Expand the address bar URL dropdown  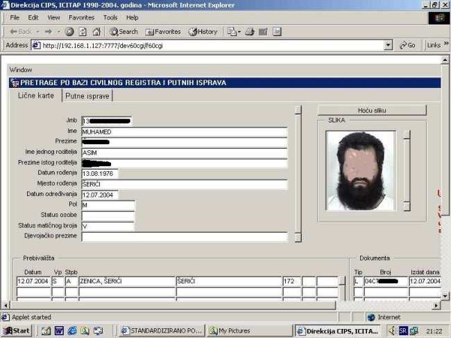tap(388, 45)
